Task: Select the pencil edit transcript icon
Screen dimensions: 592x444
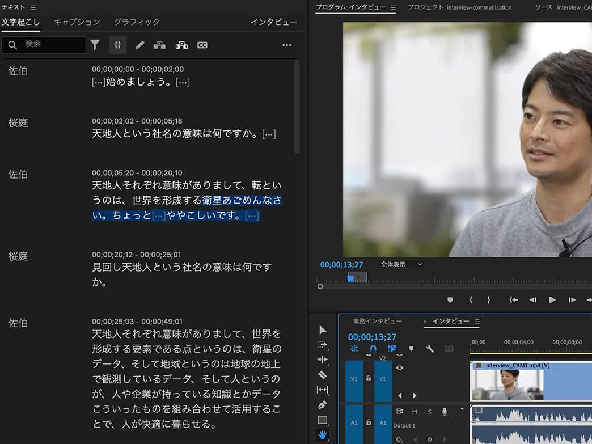Action: tap(139, 45)
